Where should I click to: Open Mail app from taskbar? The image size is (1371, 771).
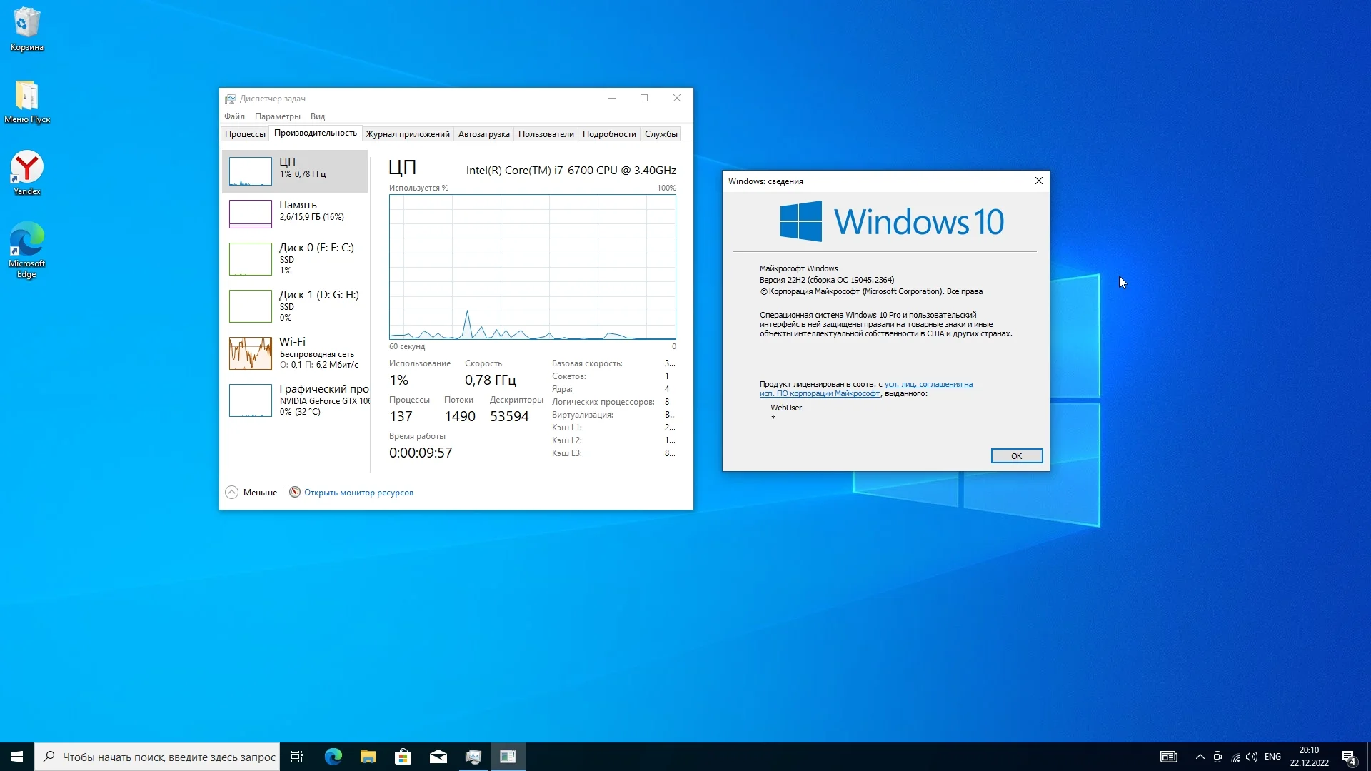pyautogui.click(x=438, y=757)
